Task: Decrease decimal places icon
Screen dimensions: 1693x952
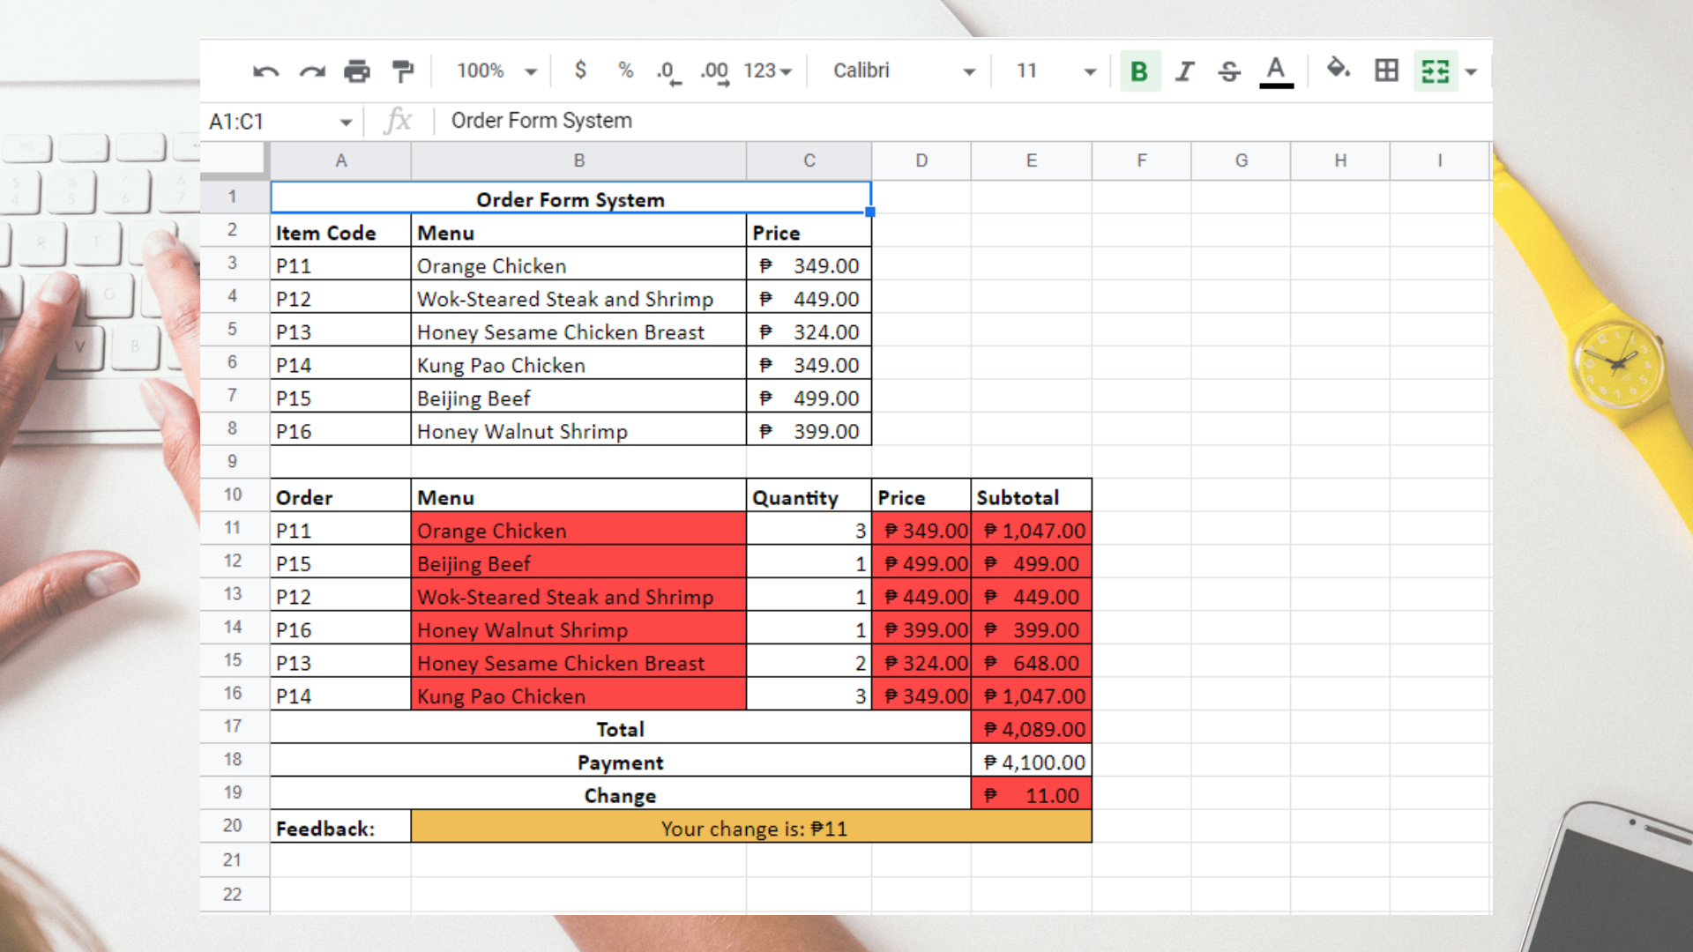Action: 668,71
